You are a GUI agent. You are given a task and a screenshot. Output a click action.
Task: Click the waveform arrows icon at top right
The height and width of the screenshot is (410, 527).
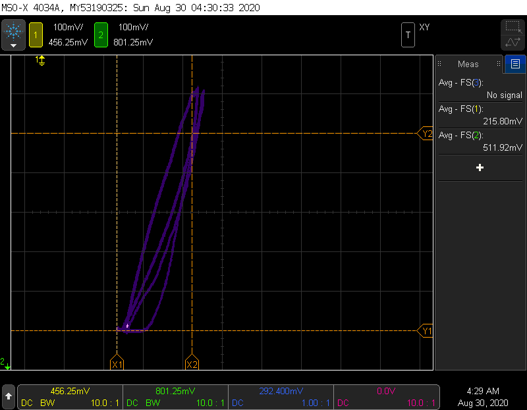[513, 42]
